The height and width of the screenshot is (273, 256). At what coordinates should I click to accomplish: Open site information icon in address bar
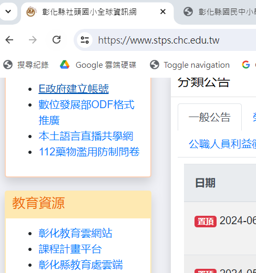coord(85,40)
